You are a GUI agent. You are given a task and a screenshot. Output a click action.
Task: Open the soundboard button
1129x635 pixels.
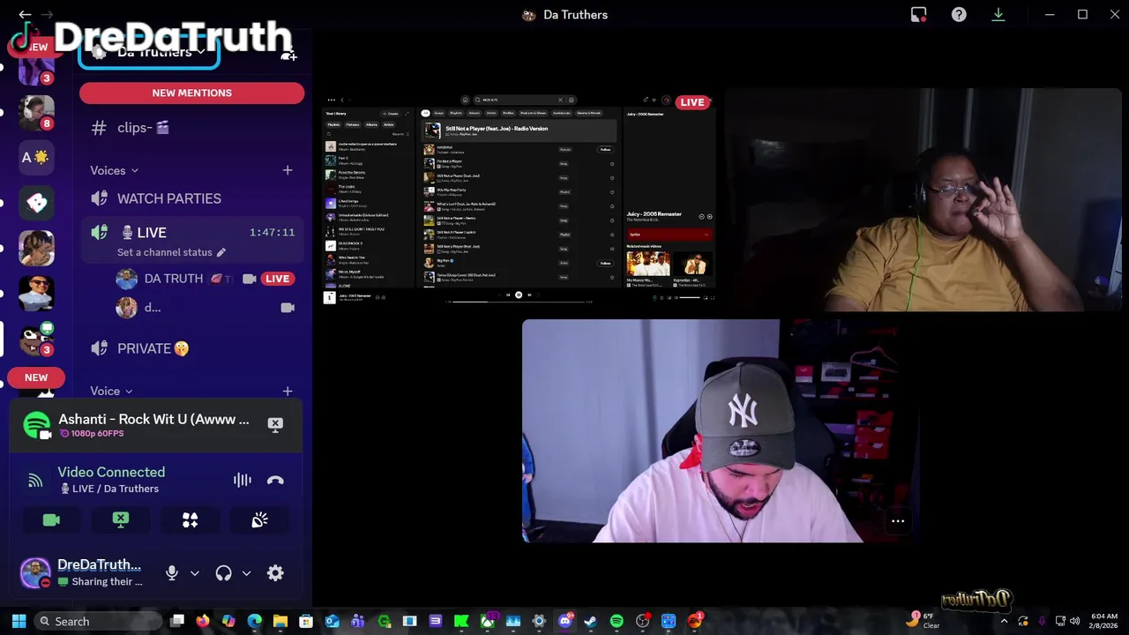tap(259, 520)
